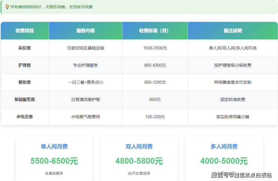Click the 收费标准（月） column header
Image resolution: width=278 pixels, height=181 pixels.
tap(155, 31)
